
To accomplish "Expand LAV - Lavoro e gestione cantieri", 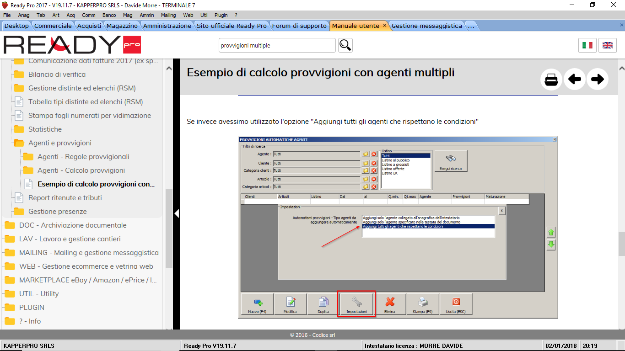I will (x=70, y=239).
